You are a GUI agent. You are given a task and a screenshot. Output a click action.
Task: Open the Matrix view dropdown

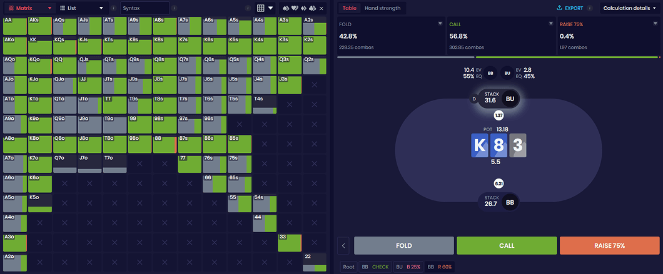(x=28, y=8)
